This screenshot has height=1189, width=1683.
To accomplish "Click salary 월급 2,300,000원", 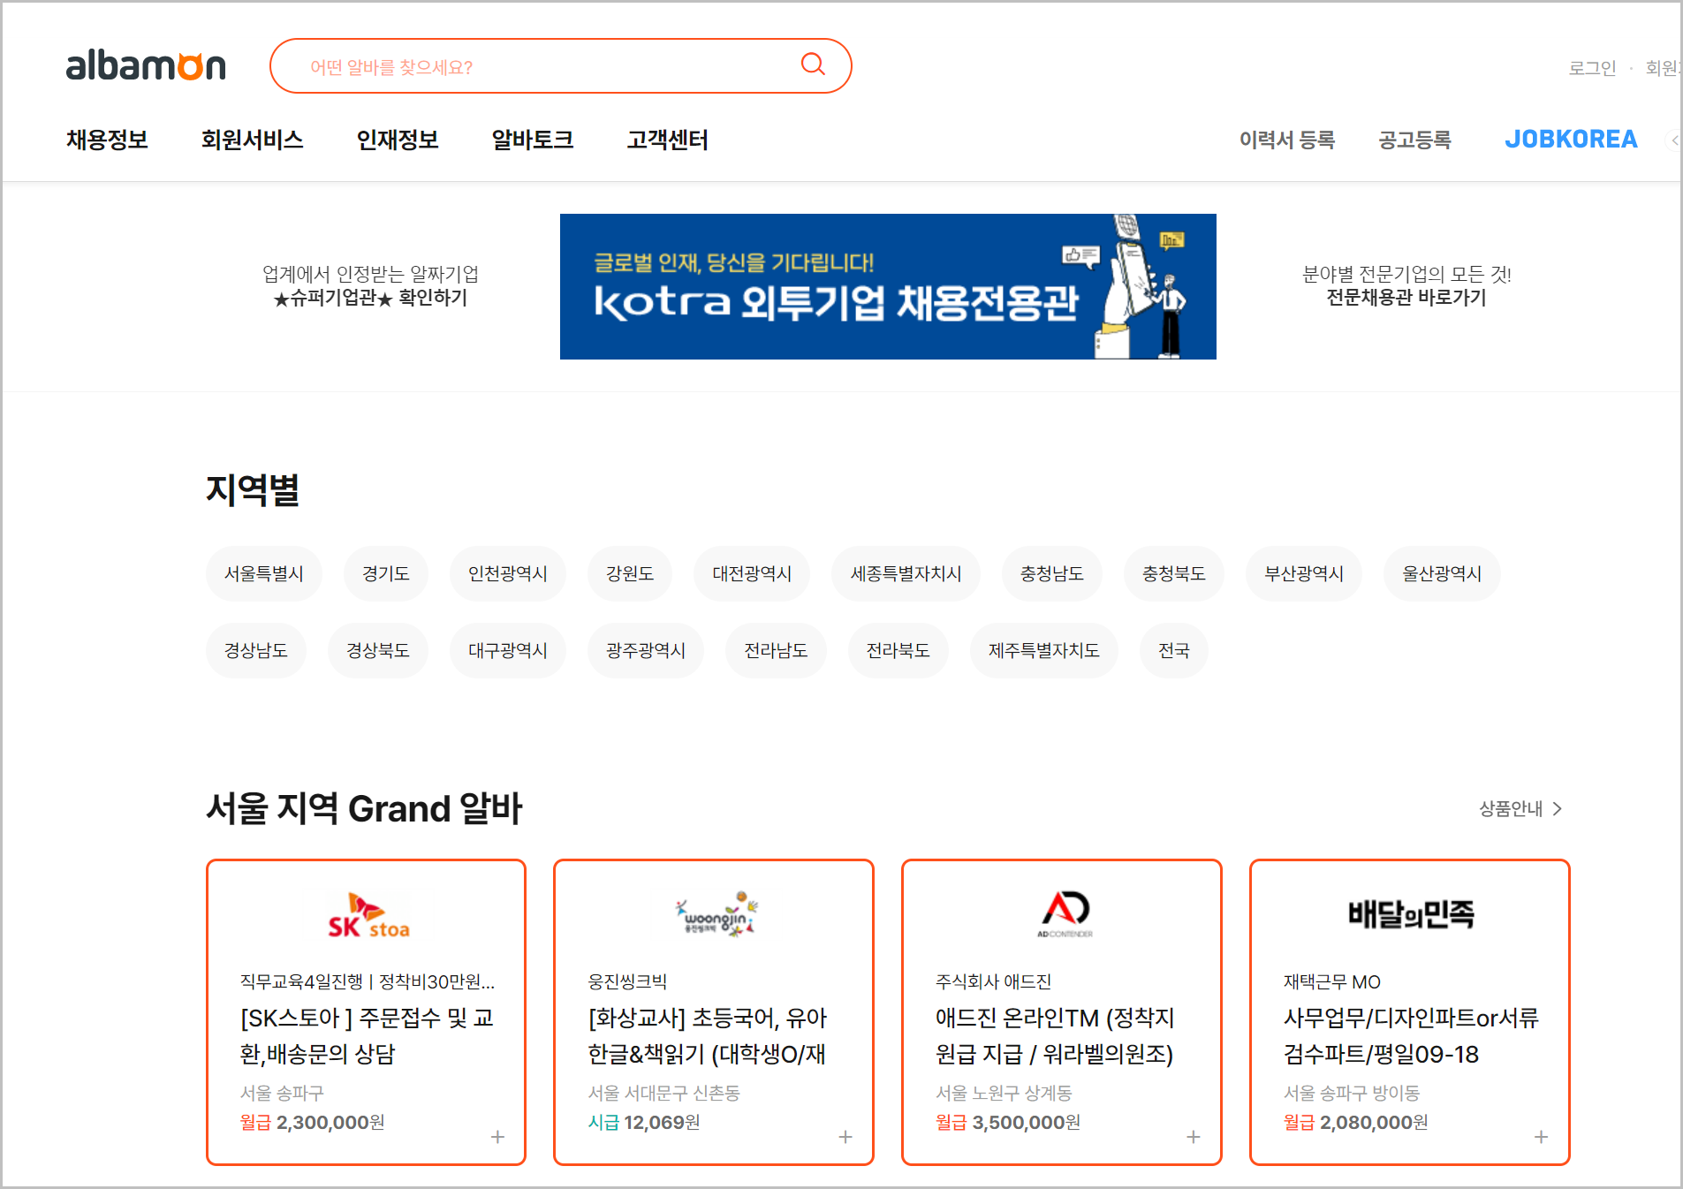I will pos(312,1122).
